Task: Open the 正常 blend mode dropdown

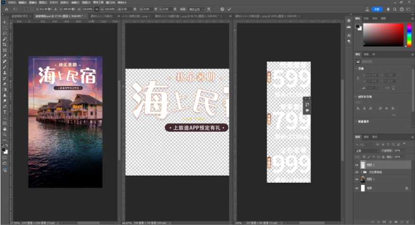Action: [367, 151]
